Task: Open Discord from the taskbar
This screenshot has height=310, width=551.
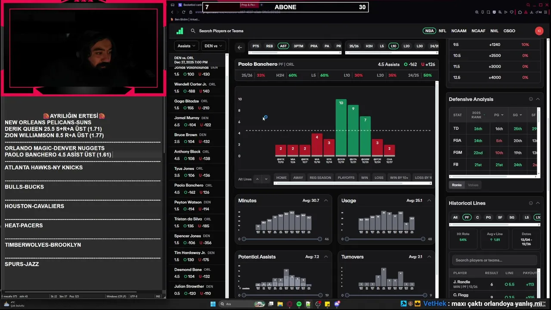Action: click(337, 304)
